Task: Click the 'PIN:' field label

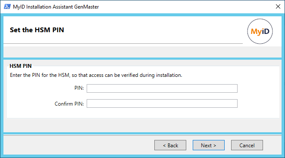Action: pyautogui.click(x=79, y=88)
